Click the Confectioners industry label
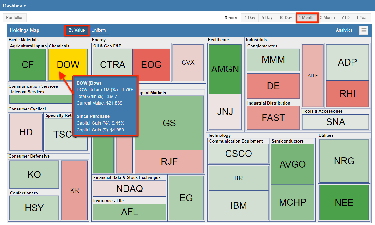This screenshot has height=225, width=375. (24, 193)
